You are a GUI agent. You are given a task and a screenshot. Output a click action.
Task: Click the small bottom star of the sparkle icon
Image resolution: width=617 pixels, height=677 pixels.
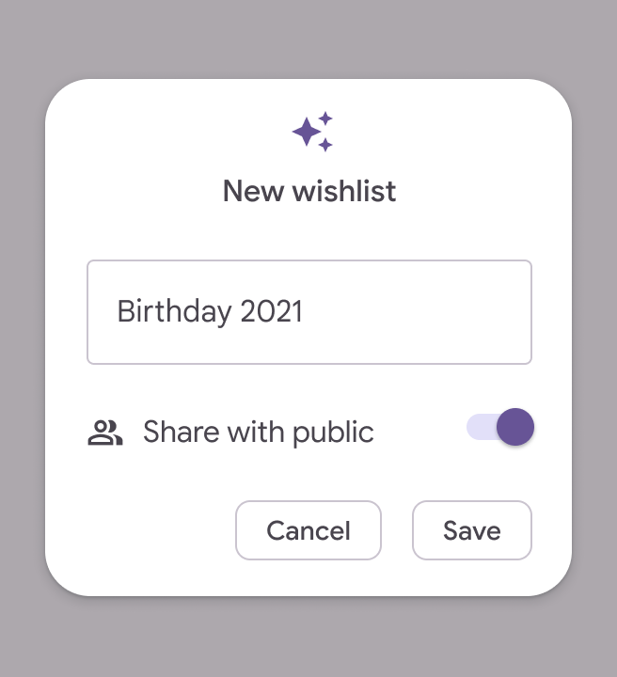pyautogui.click(x=325, y=145)
